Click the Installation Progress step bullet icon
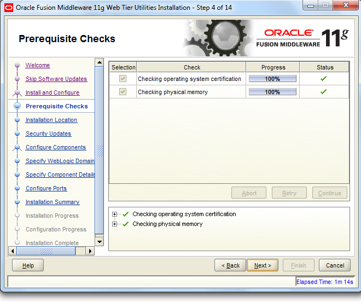Viewport: 361px width, 302px height. pyautogui.click(x=18, y=215)
